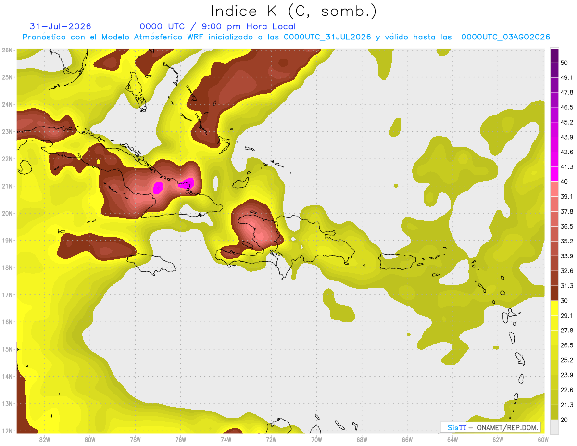This screenshot has width=577, height=446.
Task: Click the "14N" latitude label
Action: (7, 376)
